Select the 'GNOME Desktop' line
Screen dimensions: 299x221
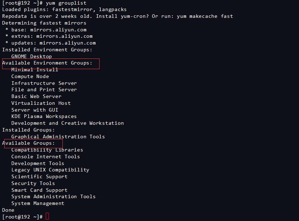[31, 56]
